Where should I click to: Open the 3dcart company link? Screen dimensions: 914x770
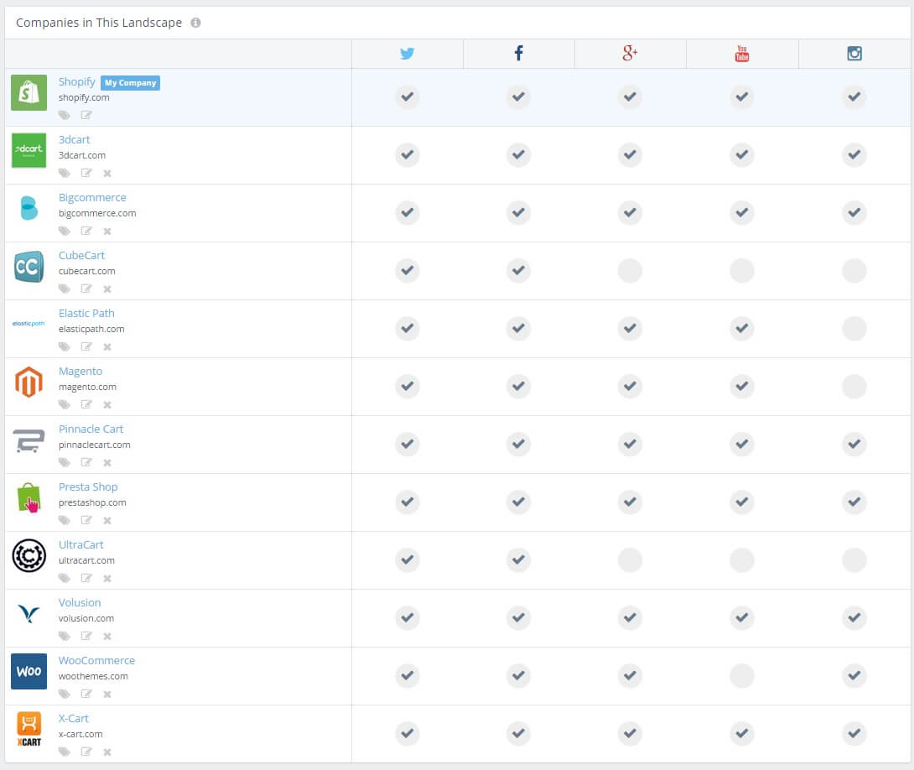pos(74,140)
